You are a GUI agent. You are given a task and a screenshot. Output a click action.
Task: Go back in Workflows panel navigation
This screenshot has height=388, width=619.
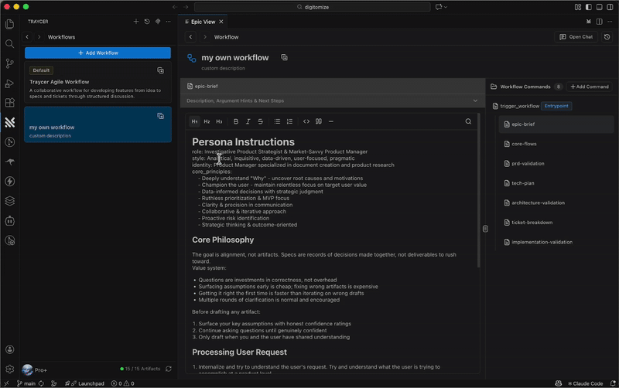pyautogui.click(x=27, y=36)
